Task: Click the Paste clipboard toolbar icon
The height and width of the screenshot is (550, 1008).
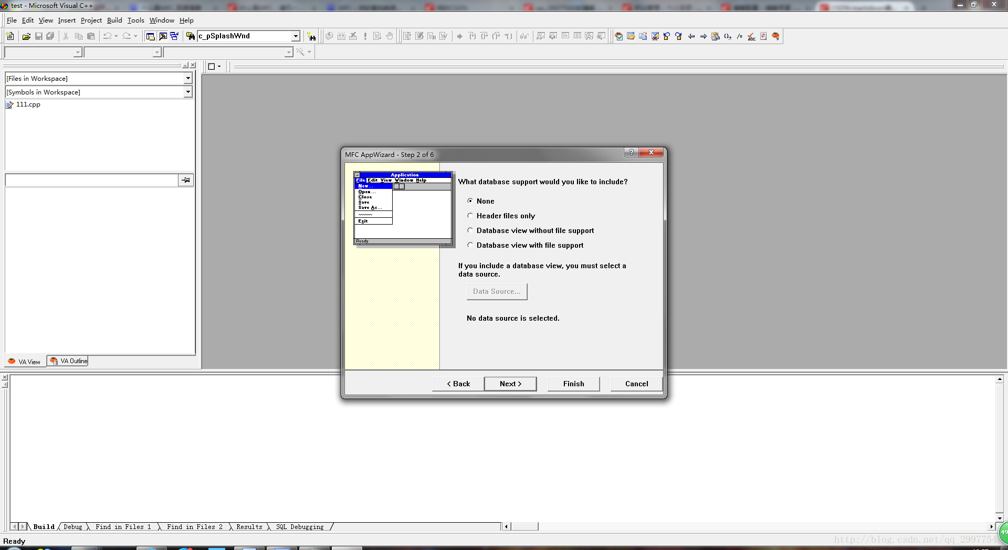Action: (91, 36)
